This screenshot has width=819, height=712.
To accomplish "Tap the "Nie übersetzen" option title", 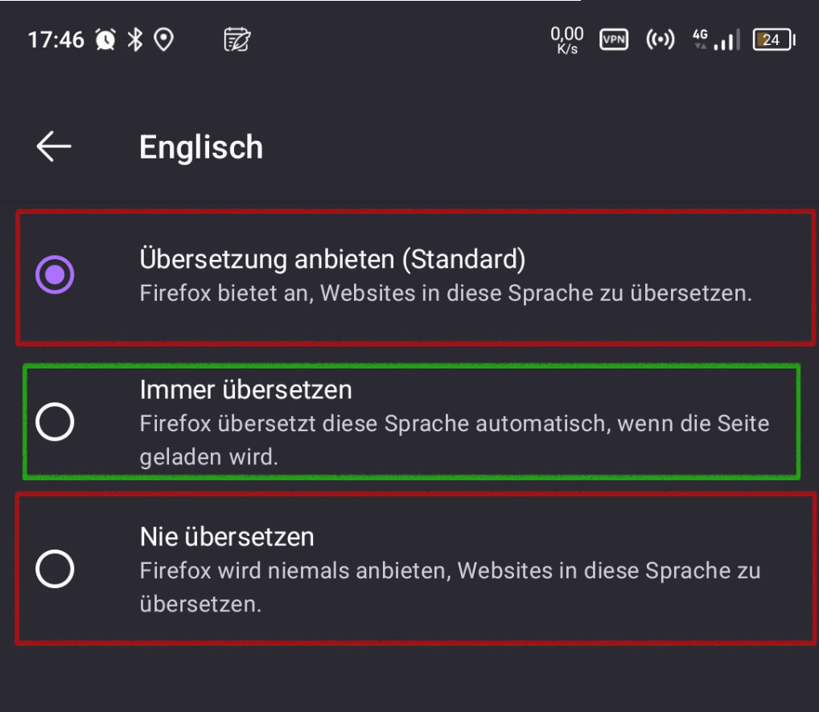I will pyautogui.click(x=227, y=537).
